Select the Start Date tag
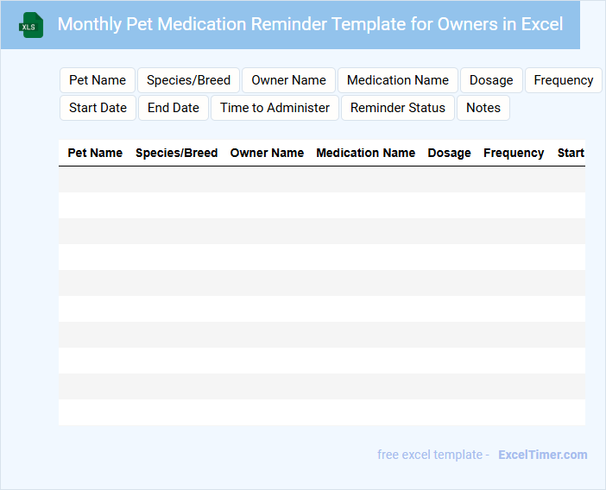Screen dimensions: 606x490 [x=98, y=108]
